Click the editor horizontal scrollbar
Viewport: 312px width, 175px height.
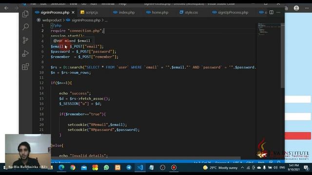coord(145,158)
